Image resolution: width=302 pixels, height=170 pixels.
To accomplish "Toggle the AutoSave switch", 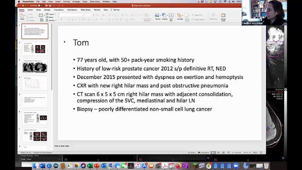I will (x=41, y=6).
